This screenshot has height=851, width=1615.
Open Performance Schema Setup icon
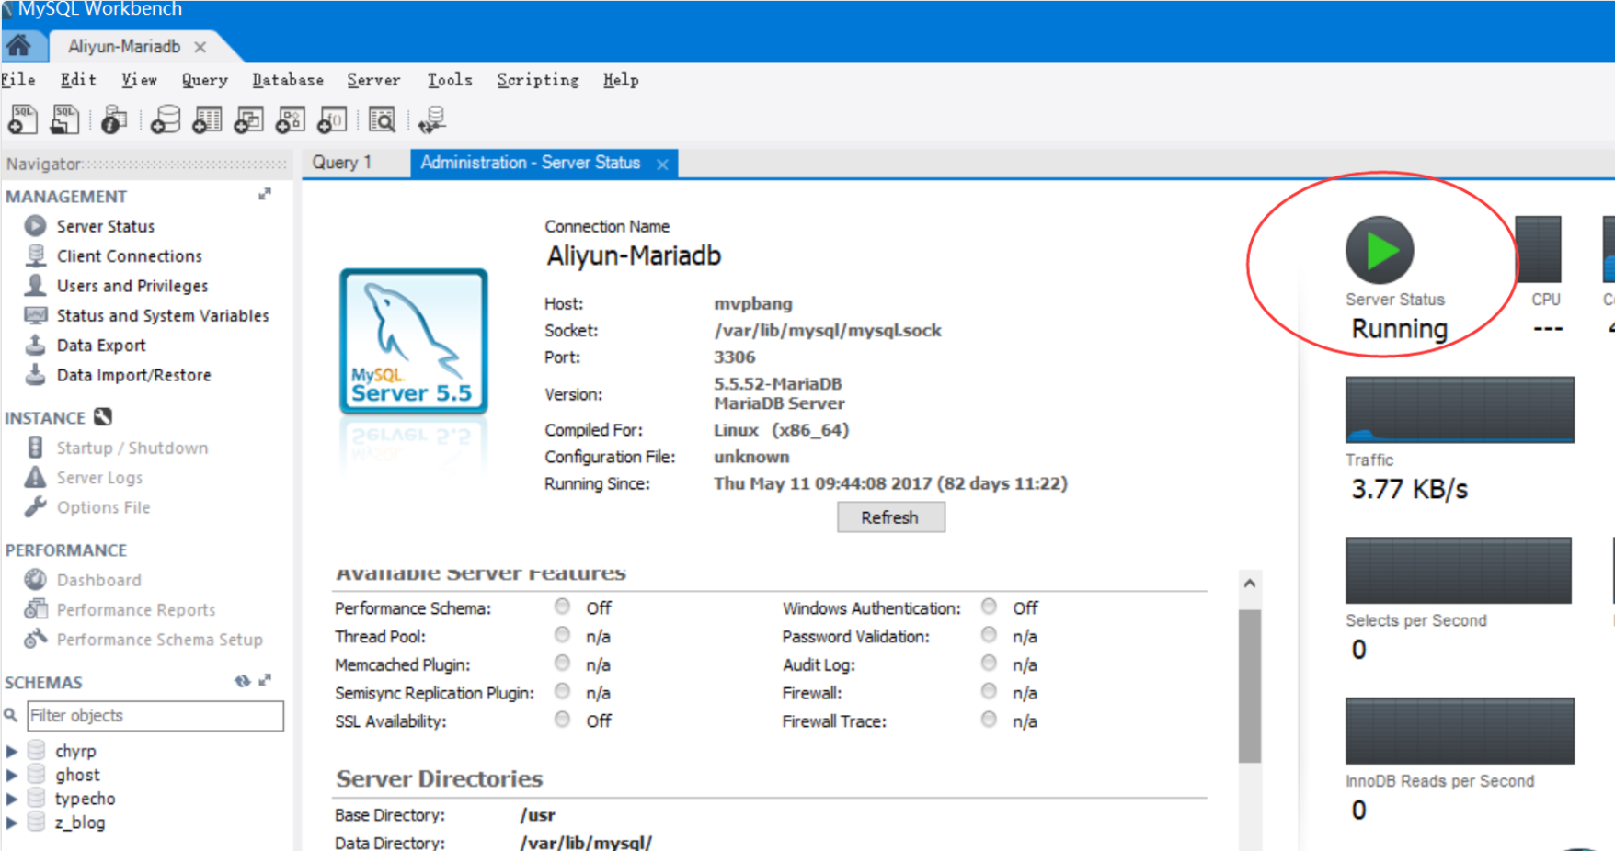click(x=35, y=639)
